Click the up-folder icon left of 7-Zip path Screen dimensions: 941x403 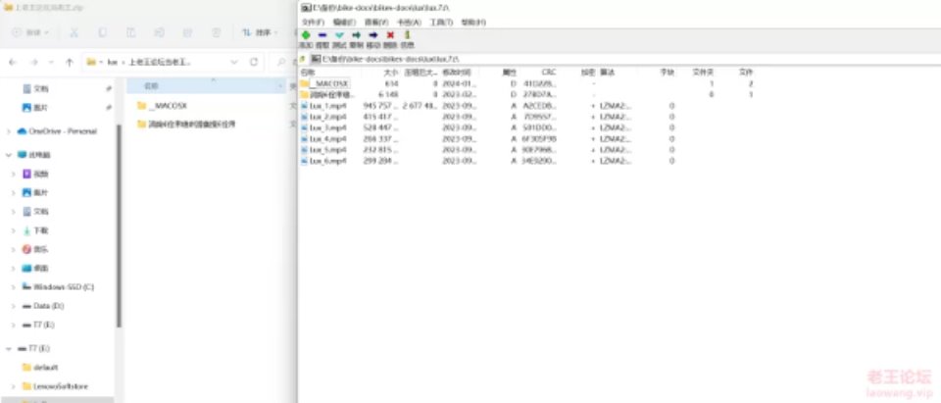[x=303, y=59]
